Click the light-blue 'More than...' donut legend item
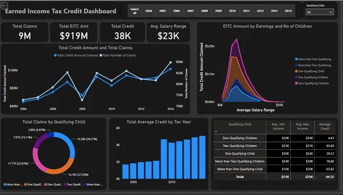 (13, 184)
